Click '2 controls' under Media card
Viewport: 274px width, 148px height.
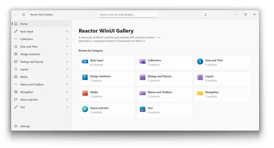(x=96, y=96)
